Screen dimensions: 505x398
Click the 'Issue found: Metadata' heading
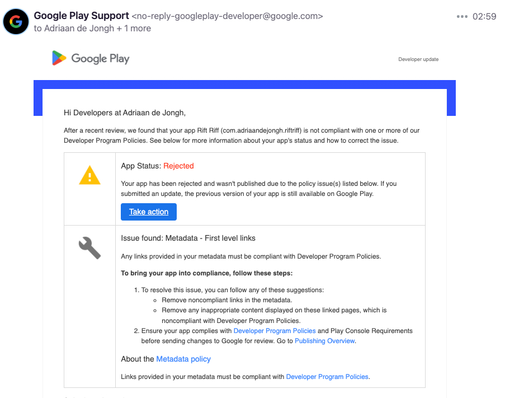188,238
